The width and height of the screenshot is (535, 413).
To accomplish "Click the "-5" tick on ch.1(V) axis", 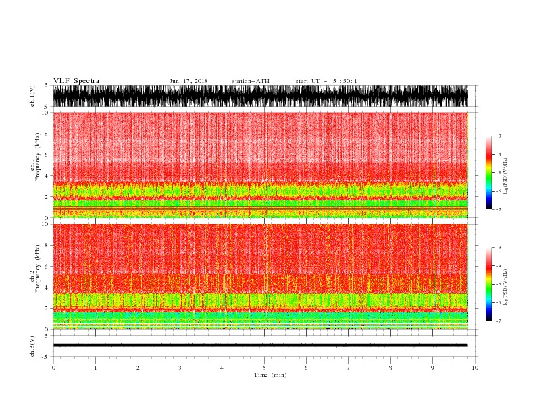I will (x=46, y=107).
